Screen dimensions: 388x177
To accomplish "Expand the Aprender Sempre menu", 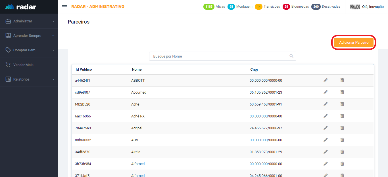I will click(29, 36).
